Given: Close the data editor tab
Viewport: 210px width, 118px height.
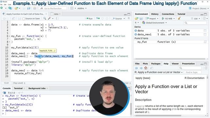Looking at the screenshot, I should 60,14.
